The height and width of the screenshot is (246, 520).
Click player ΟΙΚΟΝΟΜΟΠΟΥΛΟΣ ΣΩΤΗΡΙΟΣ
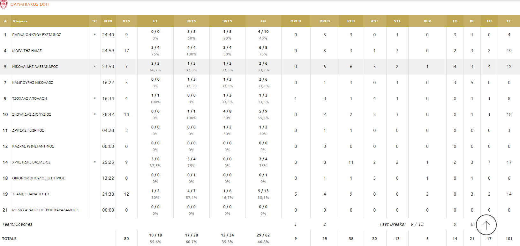[x=38, y=178]
